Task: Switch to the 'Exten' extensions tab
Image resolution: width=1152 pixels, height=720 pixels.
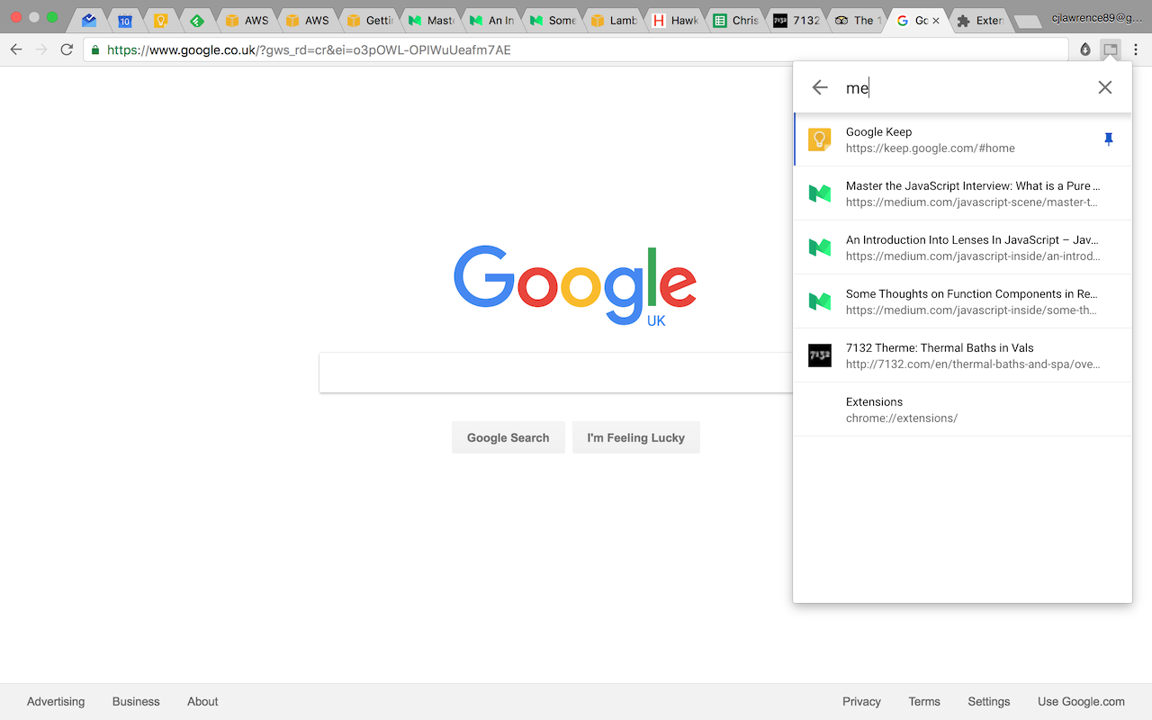Action: [979, 20]
